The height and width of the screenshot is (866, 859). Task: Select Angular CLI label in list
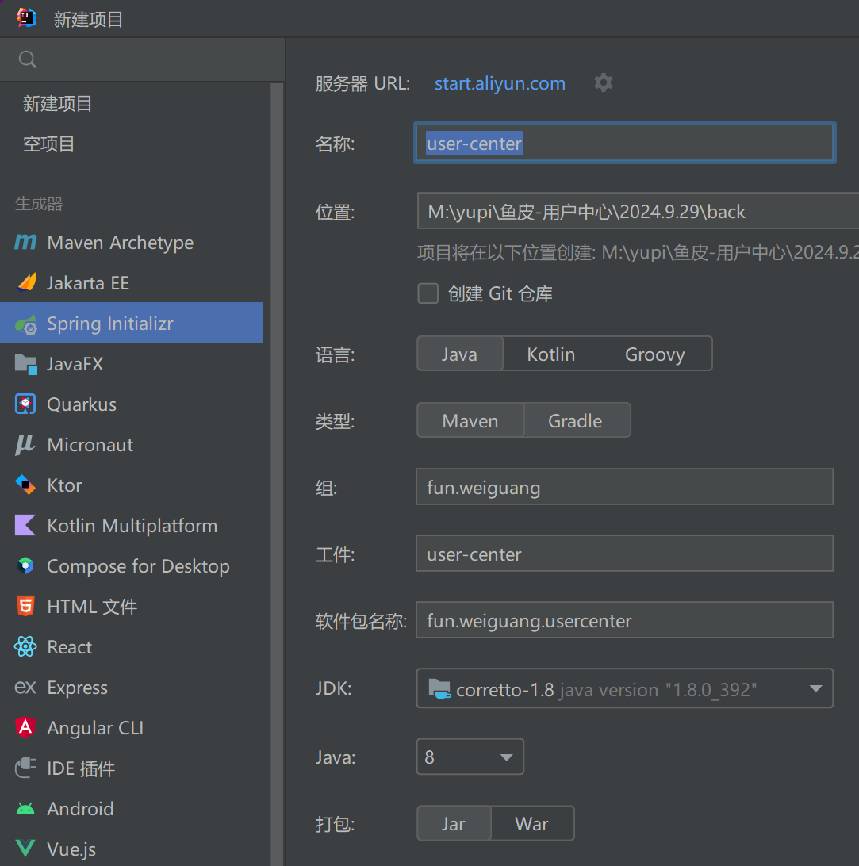[95, 728]
